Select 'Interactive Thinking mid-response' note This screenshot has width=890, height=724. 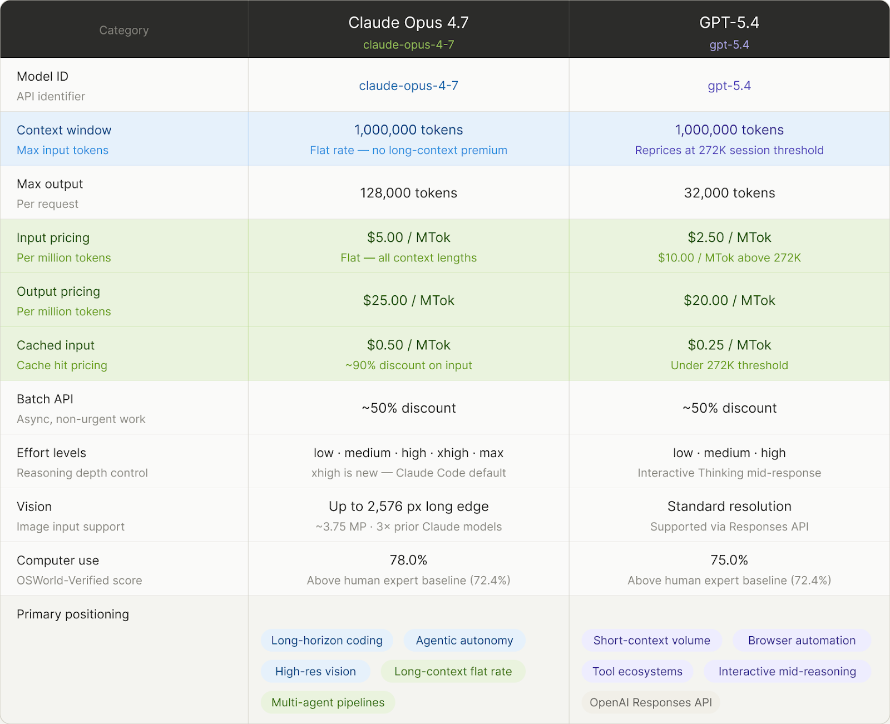pos(729,473)
